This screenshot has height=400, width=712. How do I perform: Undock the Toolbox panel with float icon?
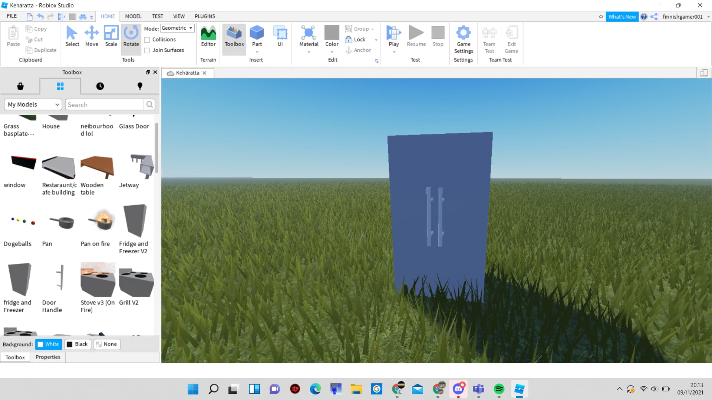pyautogui.click(x=148, y=72)
